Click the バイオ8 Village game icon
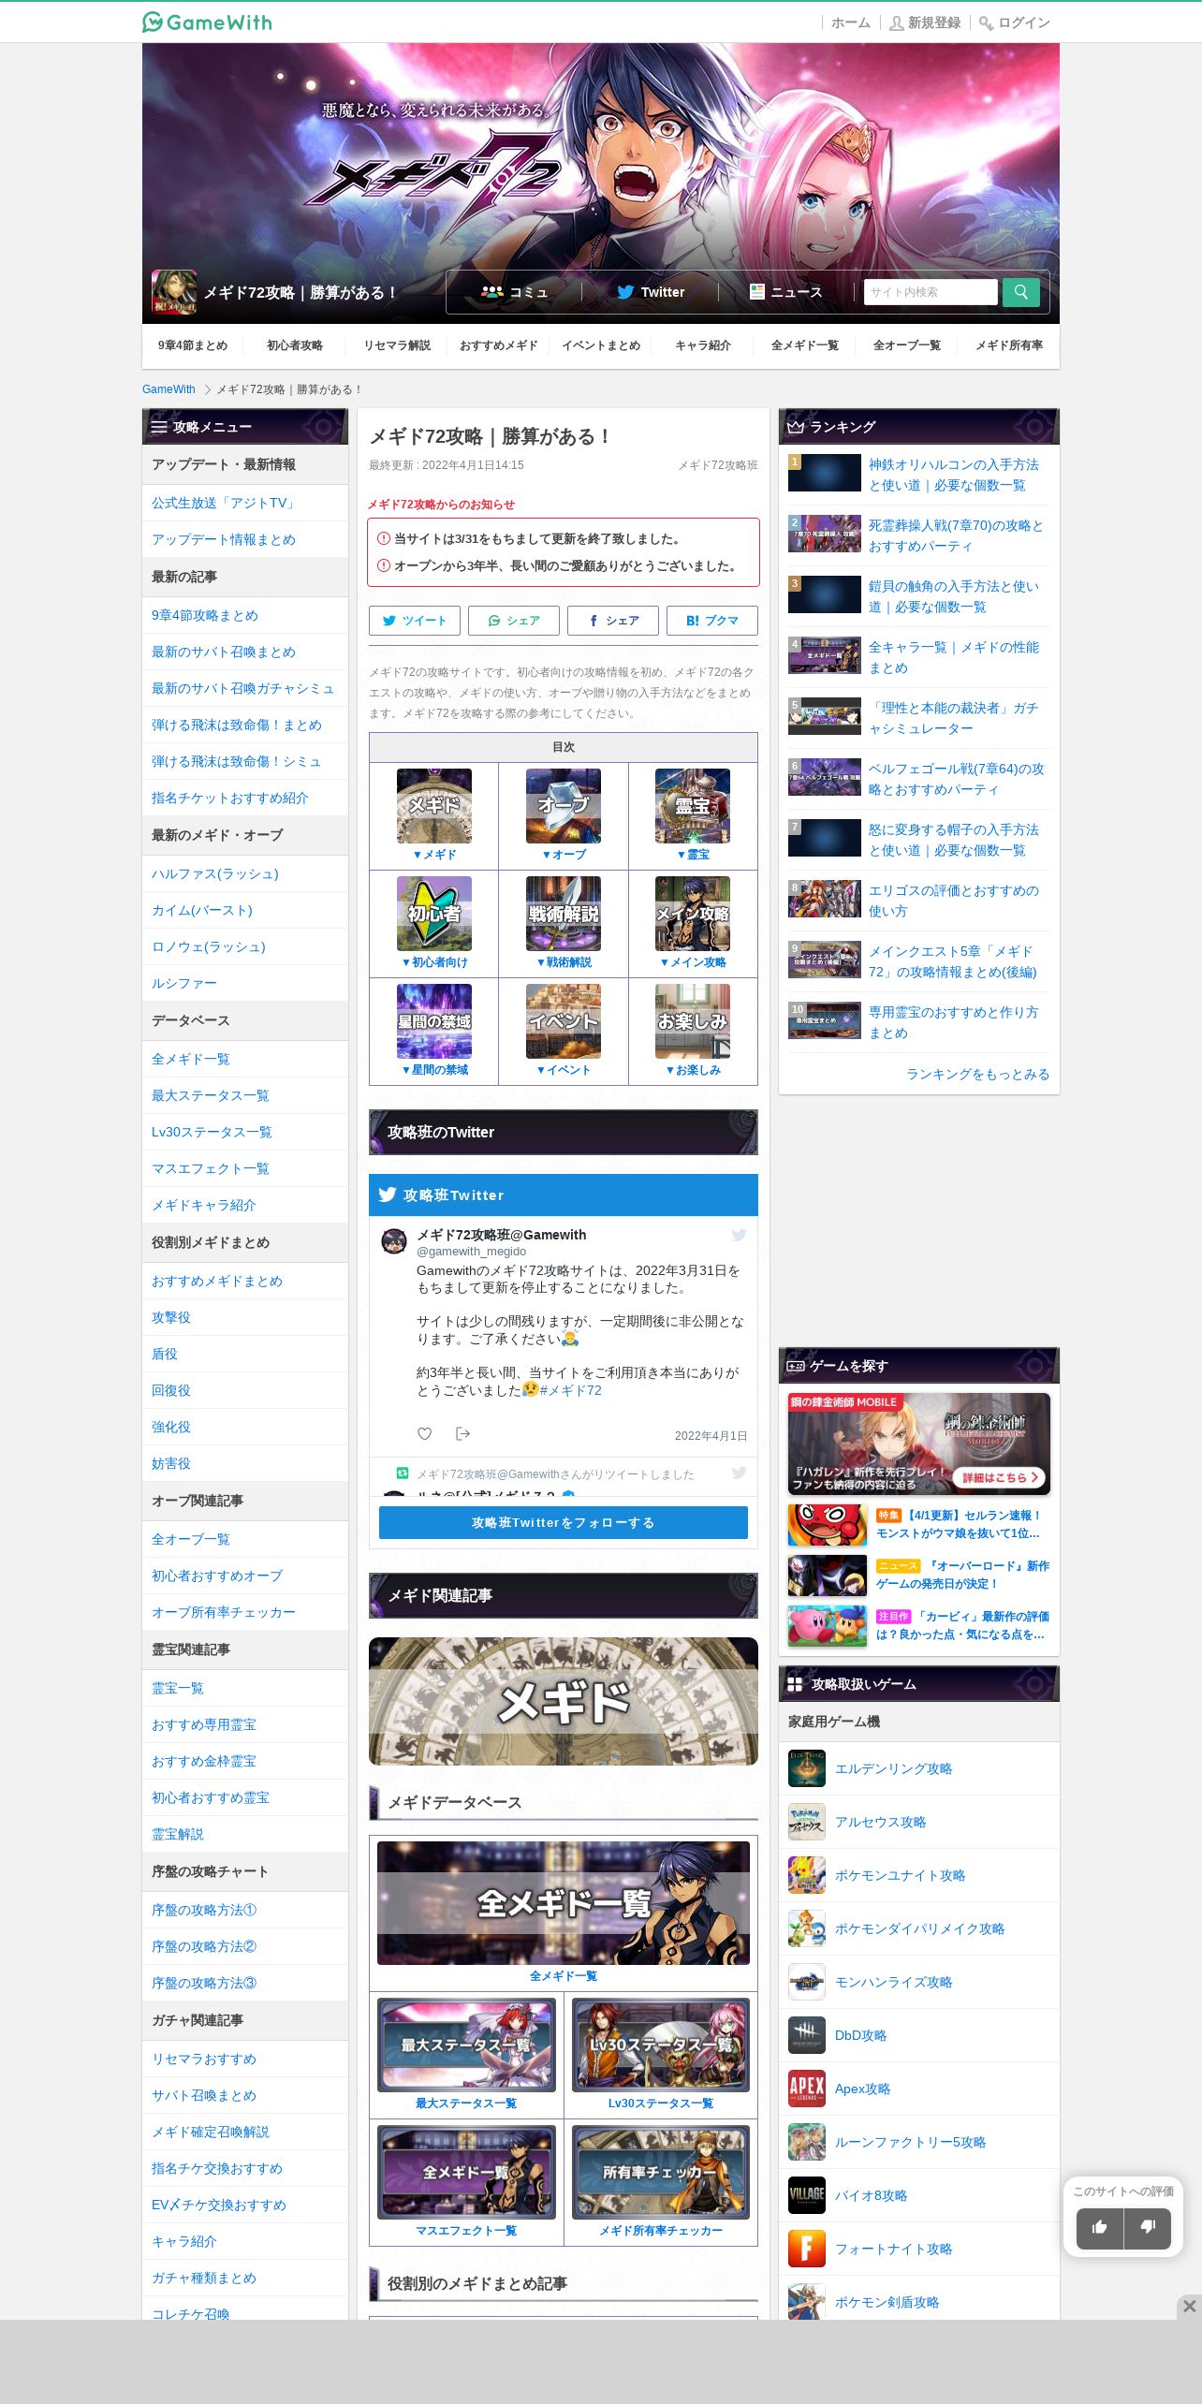Image resolution: width=1202 pixels, height=2404 pixels. pos(807,2195)
